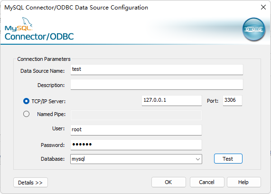This screenshot has width=271, height=194.
Task: Expand the Details >> section
Action: point(30,183)
